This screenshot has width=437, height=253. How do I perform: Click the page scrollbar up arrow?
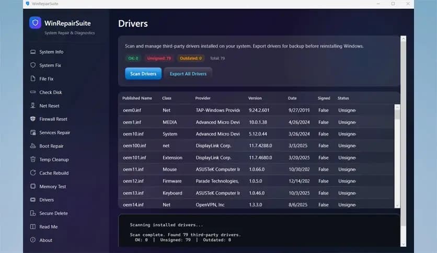coord(403,39)
